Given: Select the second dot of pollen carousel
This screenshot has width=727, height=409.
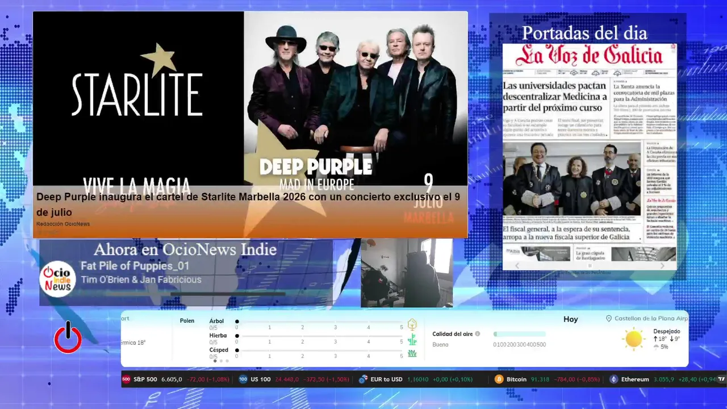Looking at the screenshot, I should point(221,361).
